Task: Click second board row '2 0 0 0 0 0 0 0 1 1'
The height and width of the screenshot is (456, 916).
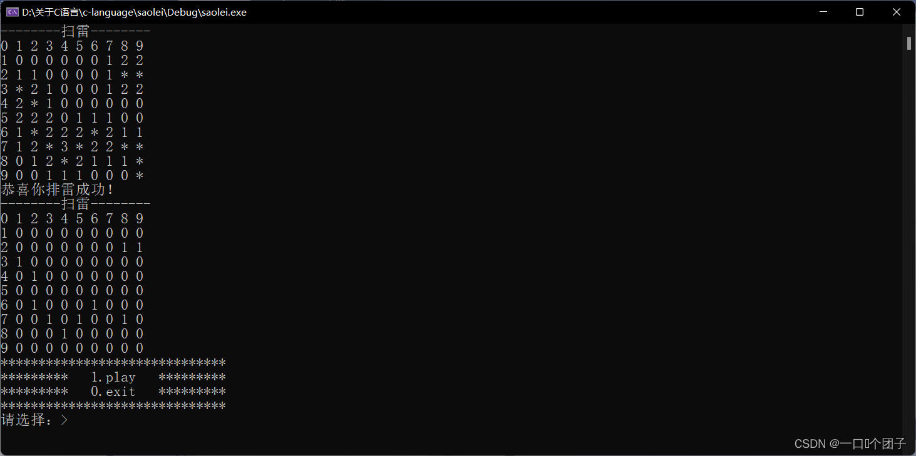Action: pos(73,248)
